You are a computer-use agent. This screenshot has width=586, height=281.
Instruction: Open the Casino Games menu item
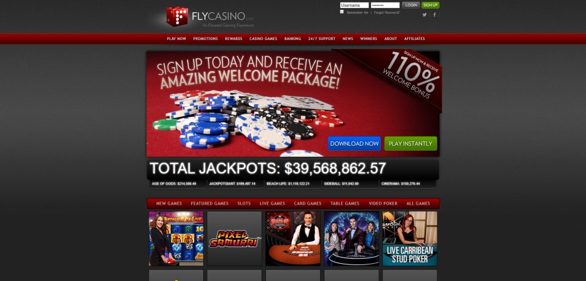[264, 39]
